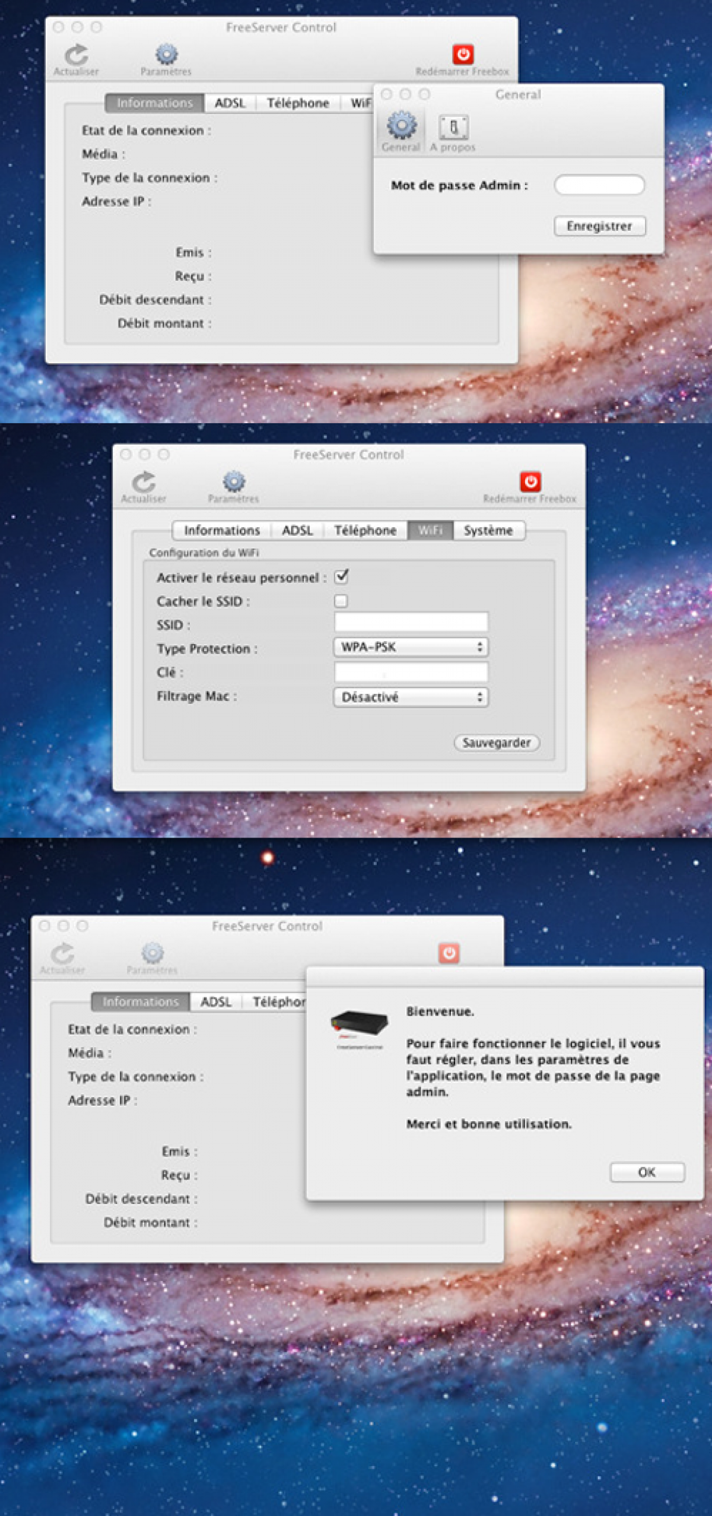Switch to Téléphone tab in top window
The width and height of the screenshot is (712, 1516).
[298, 103]
